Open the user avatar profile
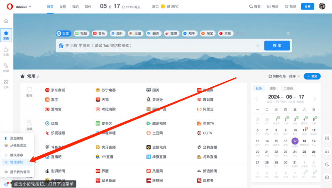Screen dimensions: 332x188 322,6
